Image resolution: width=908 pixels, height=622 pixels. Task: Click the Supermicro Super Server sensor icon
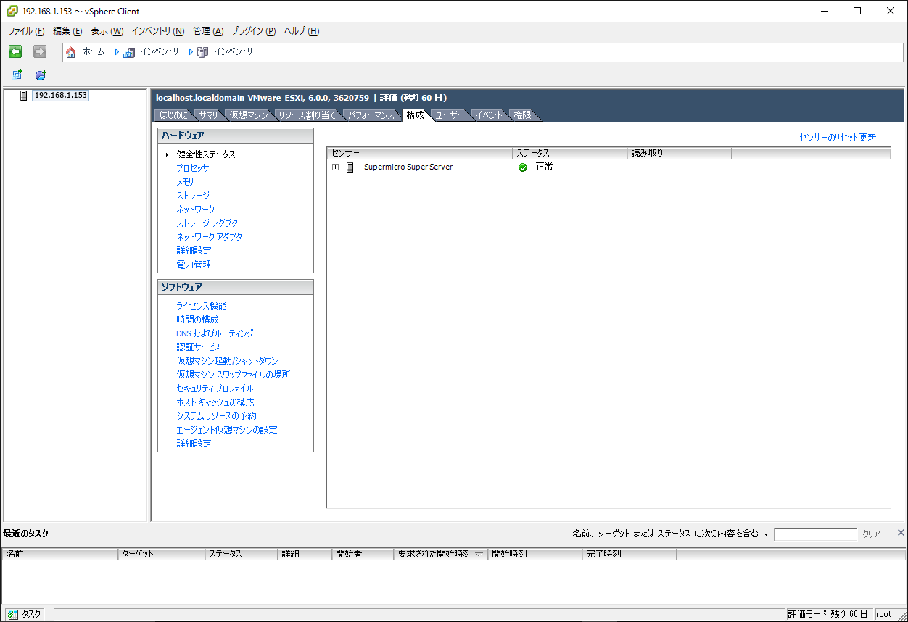350,167
